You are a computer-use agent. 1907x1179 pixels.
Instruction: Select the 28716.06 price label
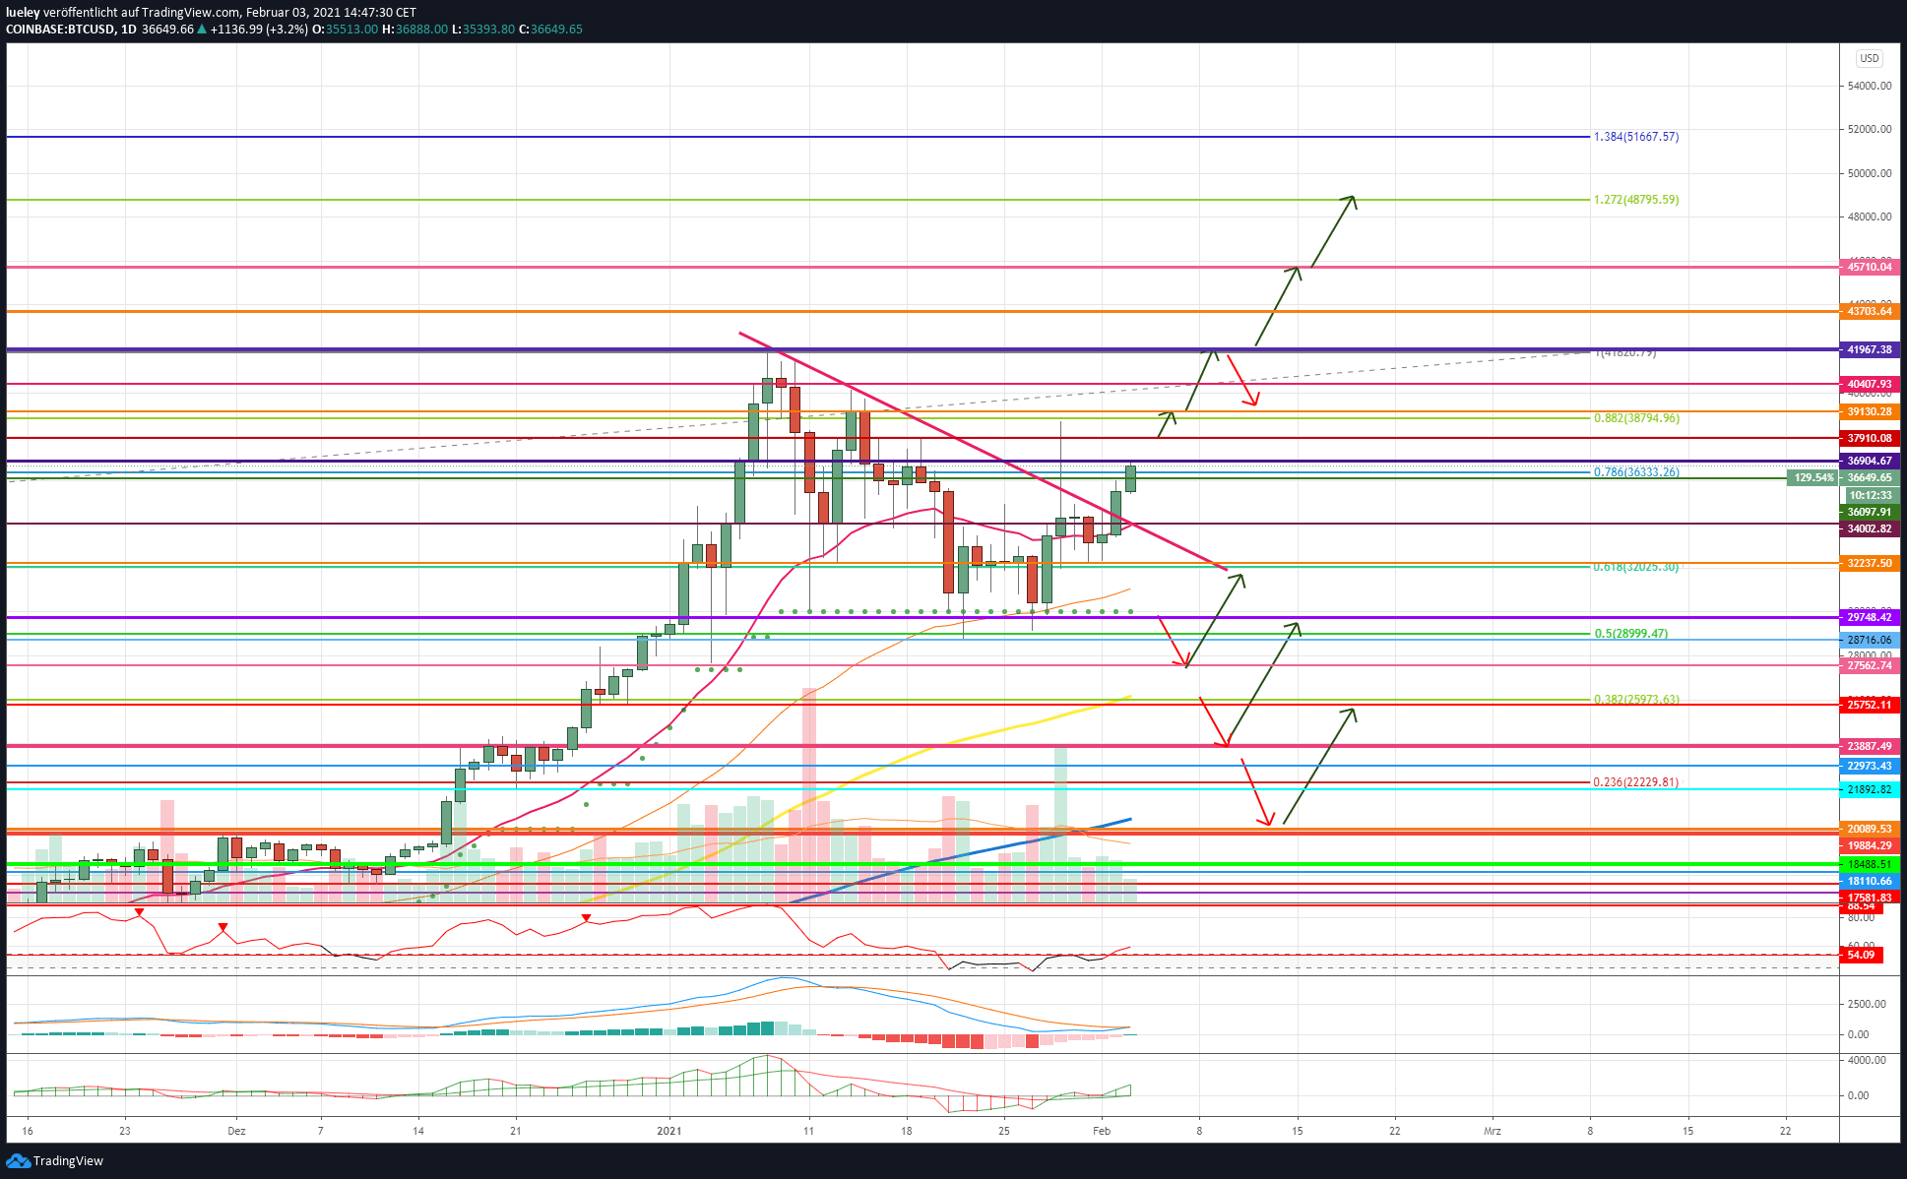[x=1869, y=640]
